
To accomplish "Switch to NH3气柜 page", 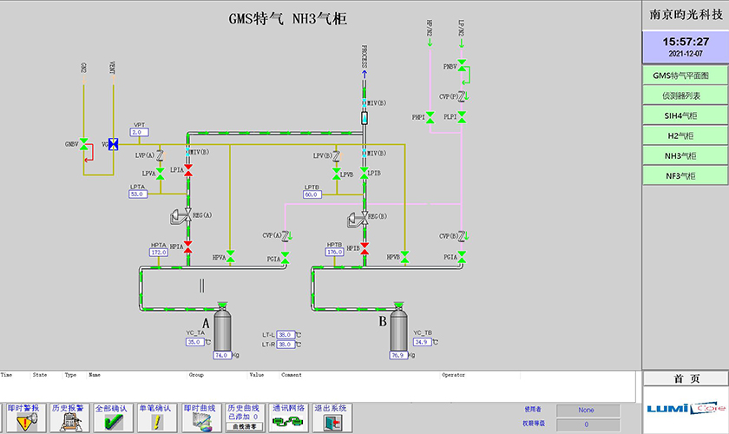I will tap(685, 156).
